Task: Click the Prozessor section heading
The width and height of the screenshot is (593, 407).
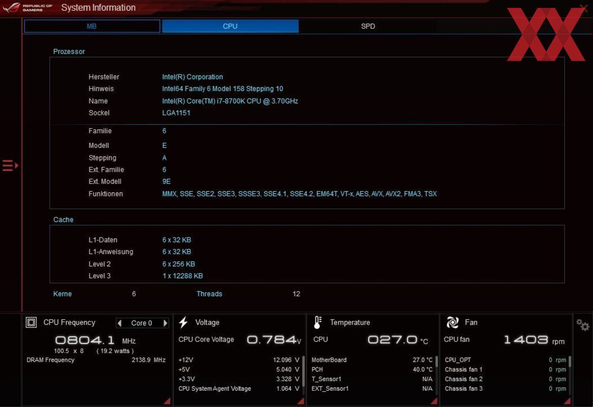Action: click(x=69, y=51)
